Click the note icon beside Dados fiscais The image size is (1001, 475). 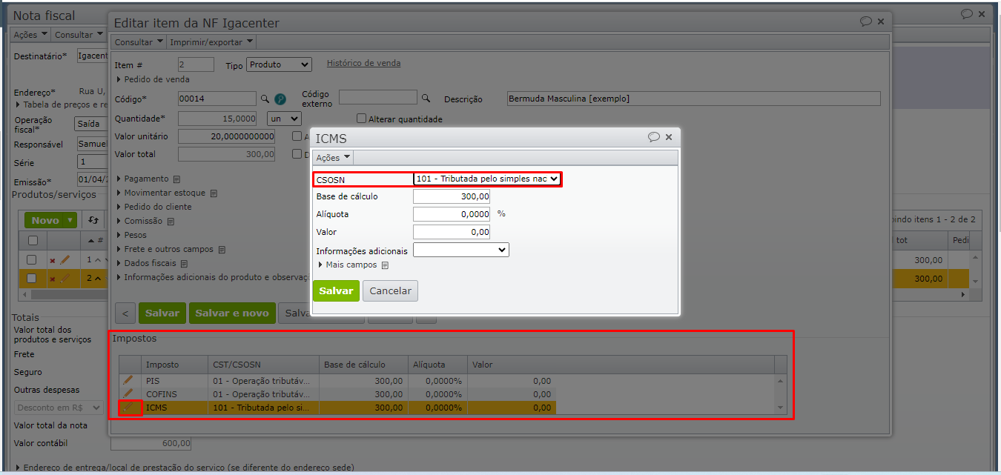[x=185, y=263]
